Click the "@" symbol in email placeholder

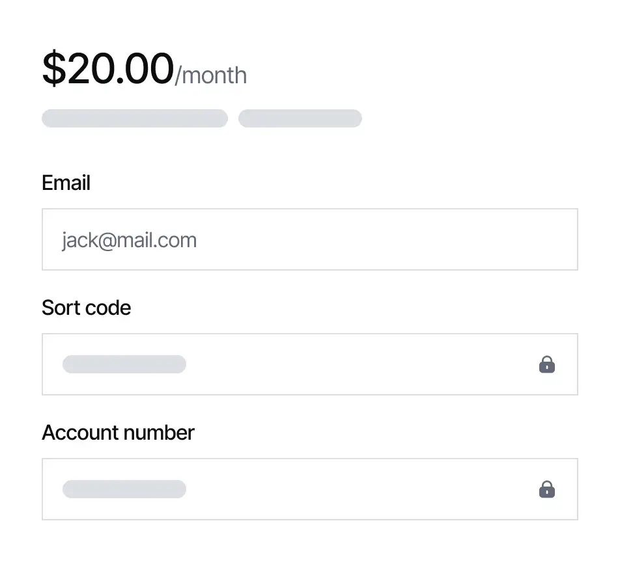click(x=108, y=241)
